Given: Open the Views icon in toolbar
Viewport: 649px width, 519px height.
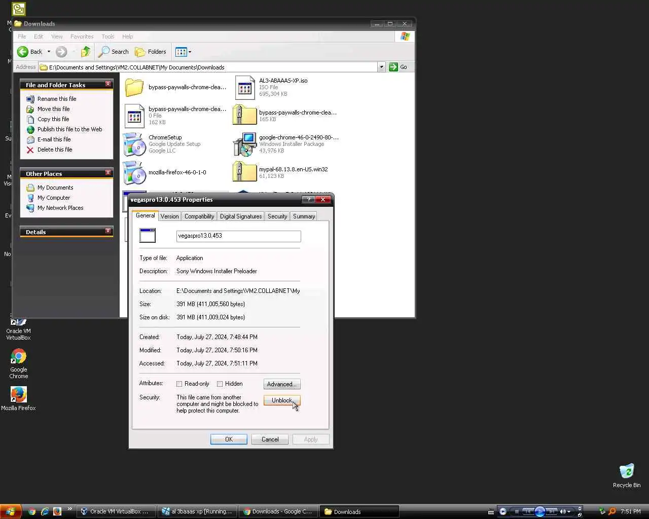Looking at the screenshot, I should 181,52.
